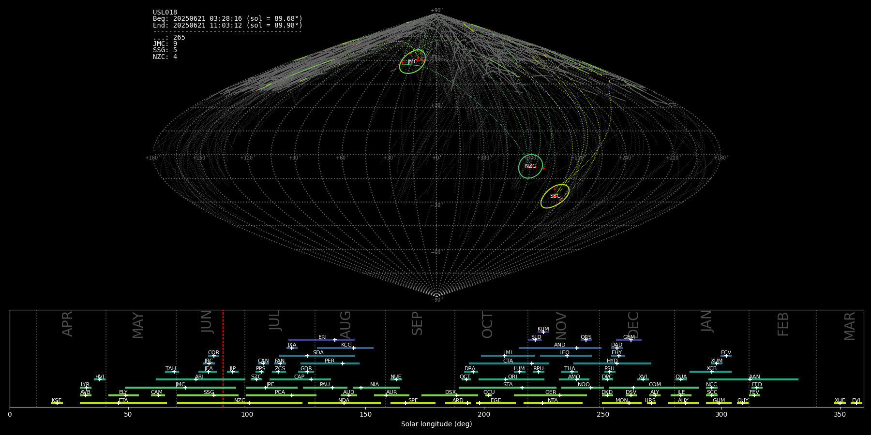This screenshot has width=871, height=435.
Task: Click the URS shower marker in the timeline
Action: point(651,403)
